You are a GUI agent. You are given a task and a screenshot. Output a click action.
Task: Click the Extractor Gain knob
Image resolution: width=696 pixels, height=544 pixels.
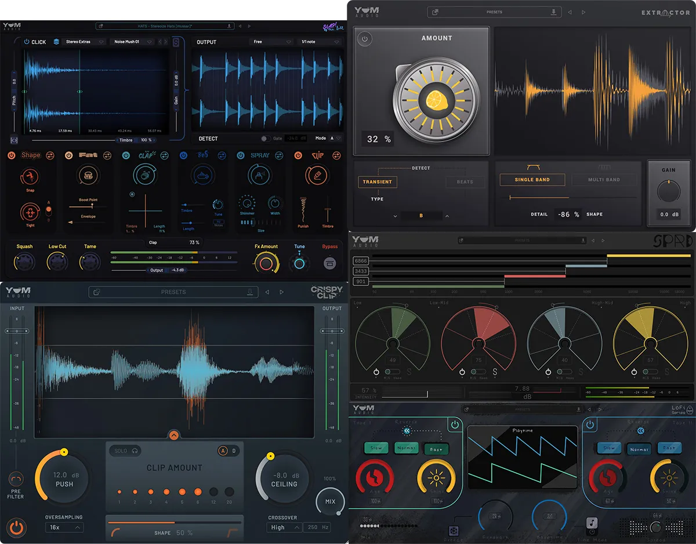(x=669, y=191)
